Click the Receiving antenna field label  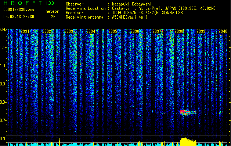tap(84, 17)
